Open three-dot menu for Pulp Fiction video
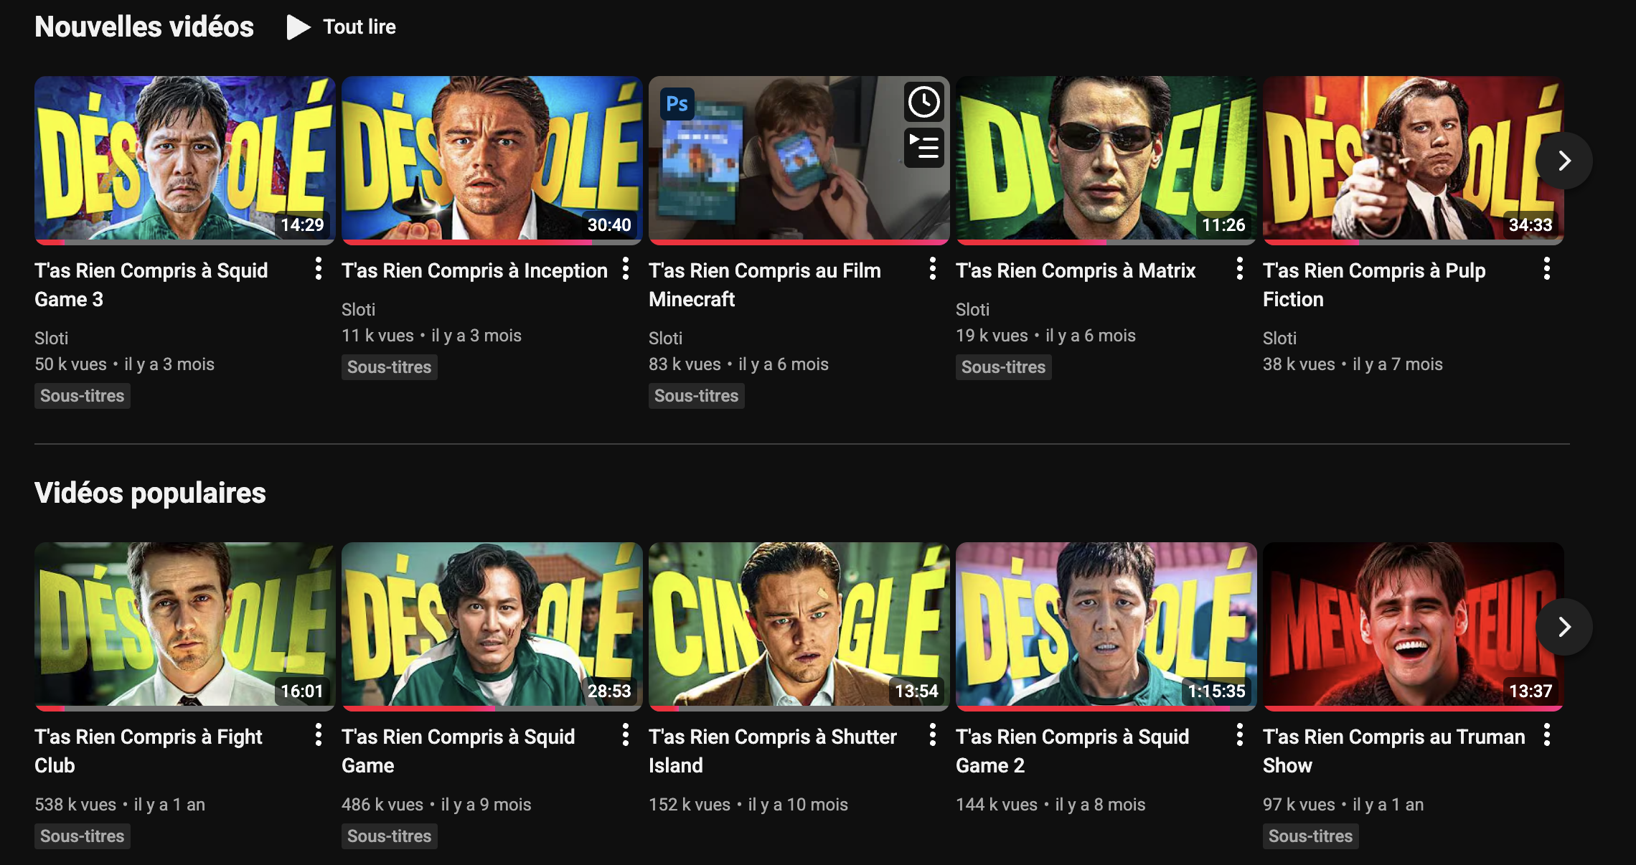Viewport: 1636px width, 865px height. (x=1547, y=269)
